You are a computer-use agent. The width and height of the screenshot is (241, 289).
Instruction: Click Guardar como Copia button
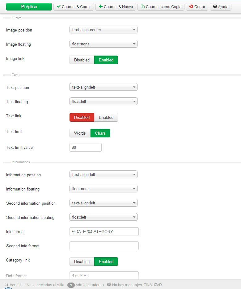[161, 6]
